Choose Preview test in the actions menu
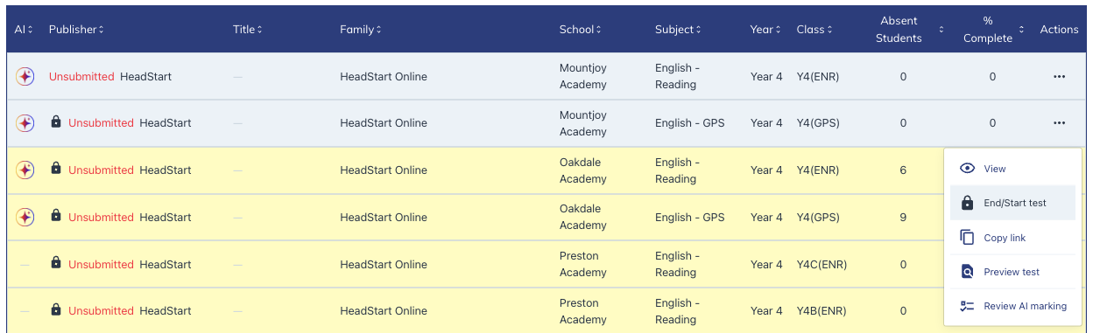This screenshot has height=333, width=1093. [1012, 272]
